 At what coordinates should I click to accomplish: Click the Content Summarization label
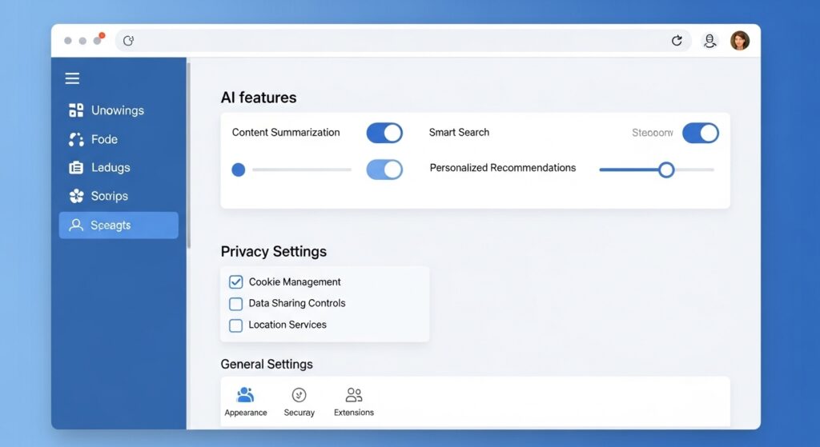click(286, 133)
